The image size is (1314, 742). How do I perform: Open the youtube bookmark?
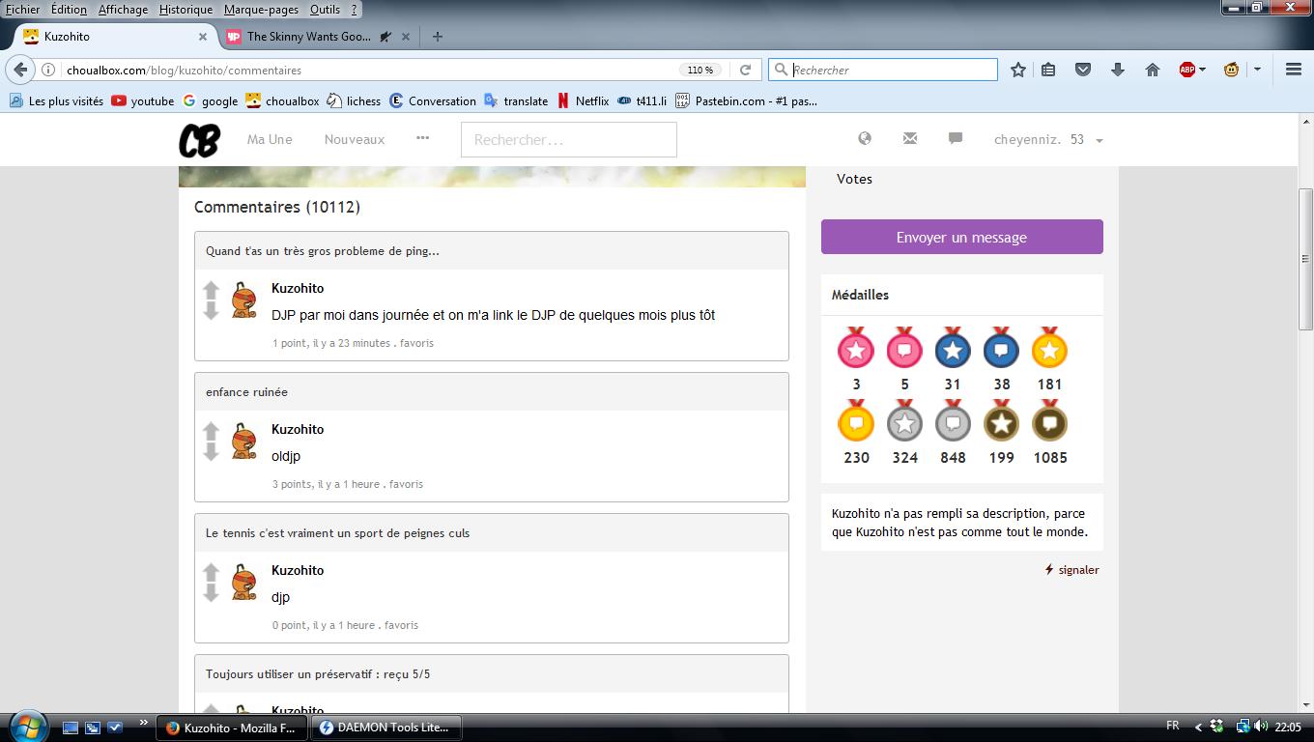142,100
